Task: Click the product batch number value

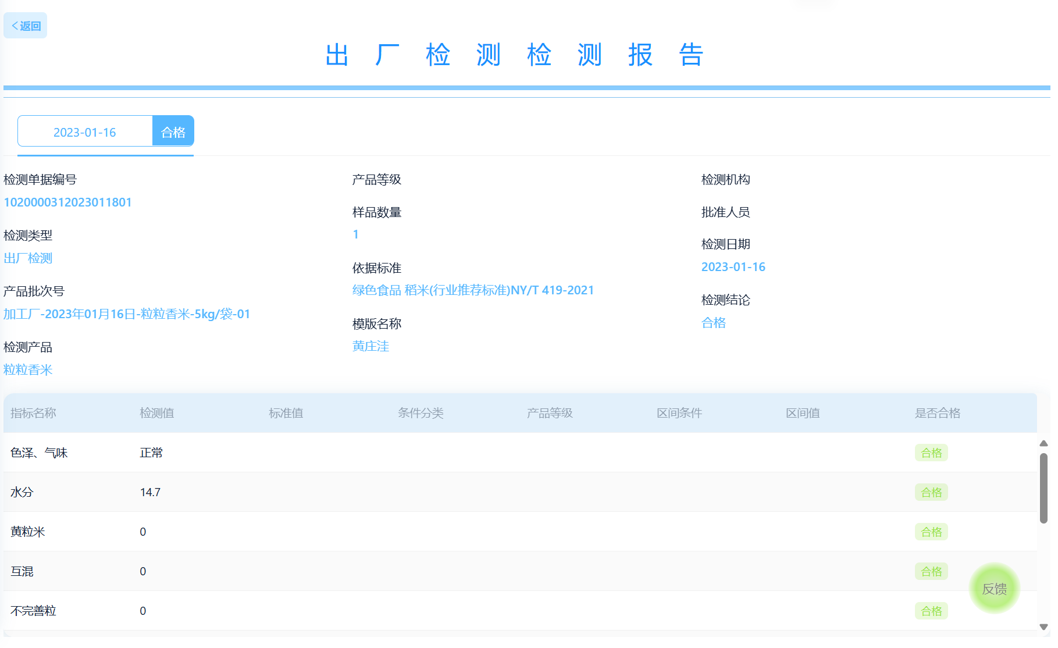Action: (x=127, y=314)
